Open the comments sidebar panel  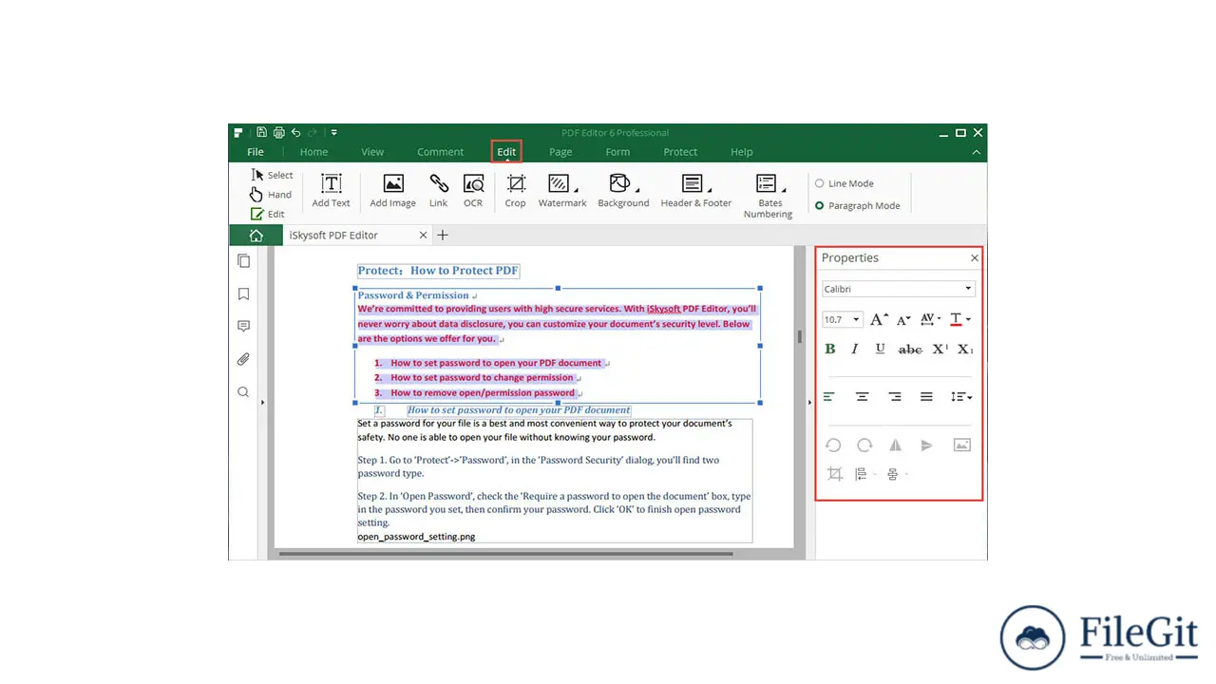coord(243,327)
